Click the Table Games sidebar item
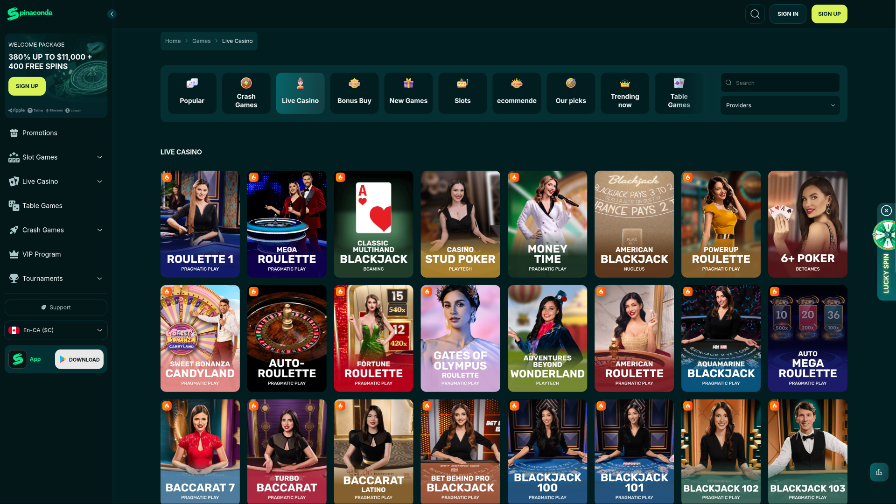 56,206
